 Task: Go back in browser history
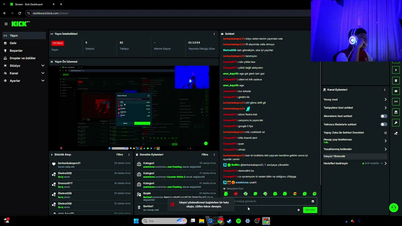(x=4, y=13)
